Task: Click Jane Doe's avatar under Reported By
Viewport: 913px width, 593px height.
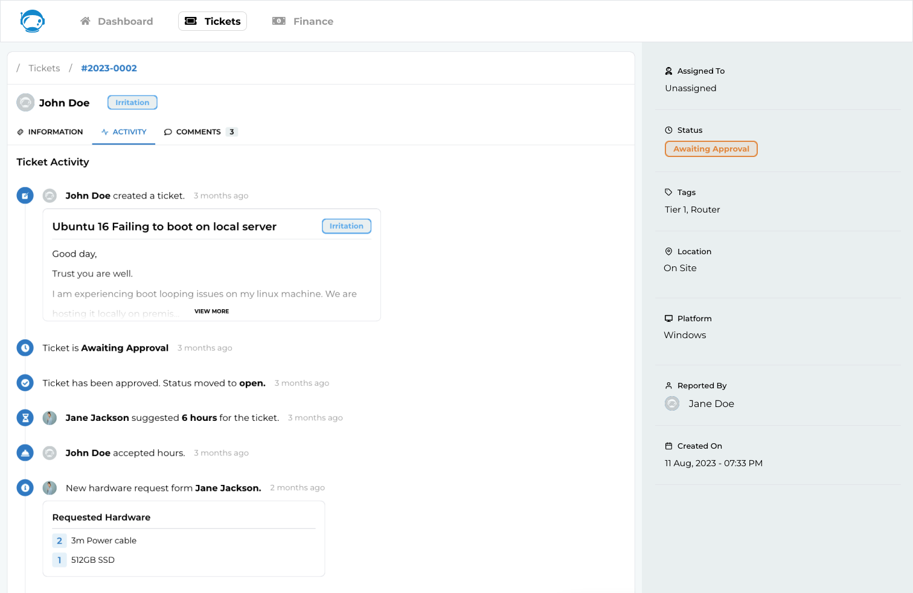Action: point(672,403)
